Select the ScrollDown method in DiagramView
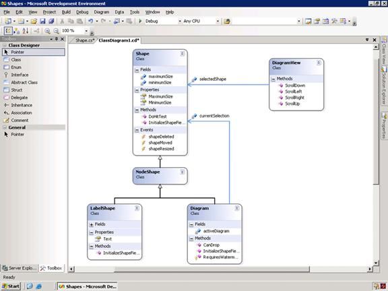This screenshot has height=291, width=388. (295, 86)
